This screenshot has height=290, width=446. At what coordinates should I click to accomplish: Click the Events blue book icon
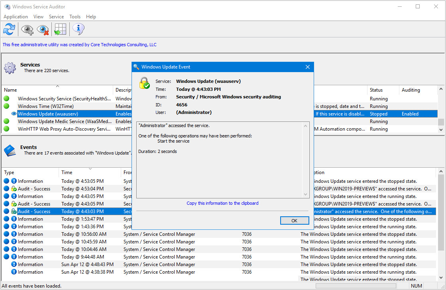pos(10,151)
